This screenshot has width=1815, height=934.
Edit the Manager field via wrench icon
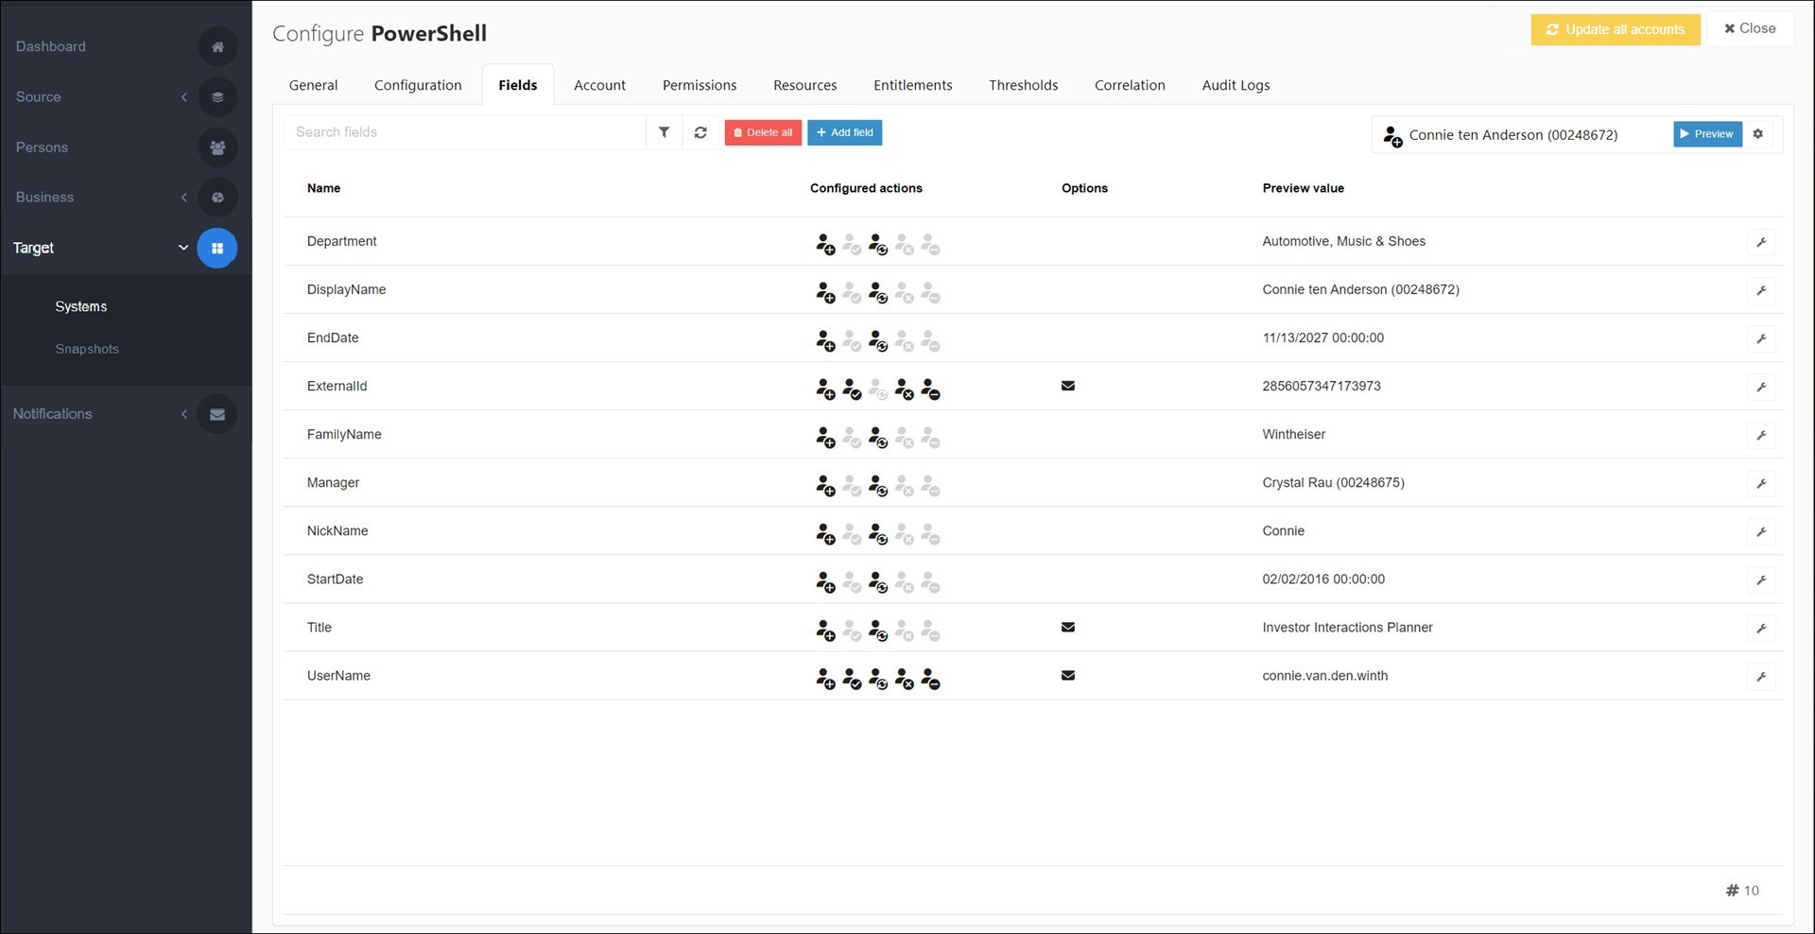click(x=1761, y=483)
